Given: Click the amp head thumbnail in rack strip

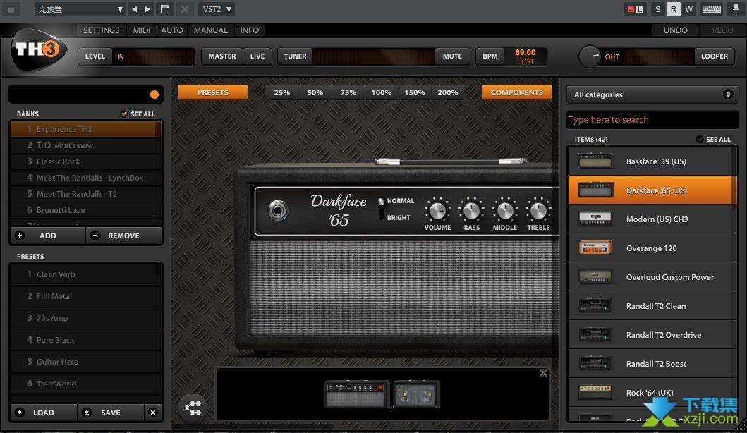Looking at the screenshot, I should point(357,394).
